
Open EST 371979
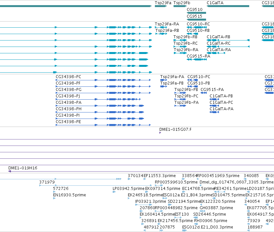[47, 182]
